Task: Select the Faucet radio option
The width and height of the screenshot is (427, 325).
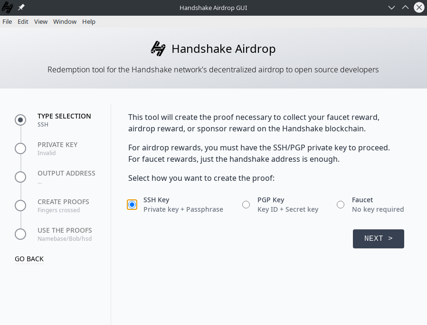Action: click(341, 205)
